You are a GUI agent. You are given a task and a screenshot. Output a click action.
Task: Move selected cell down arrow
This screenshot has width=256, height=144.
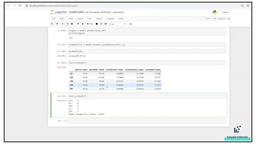click(x=83, y=24)
